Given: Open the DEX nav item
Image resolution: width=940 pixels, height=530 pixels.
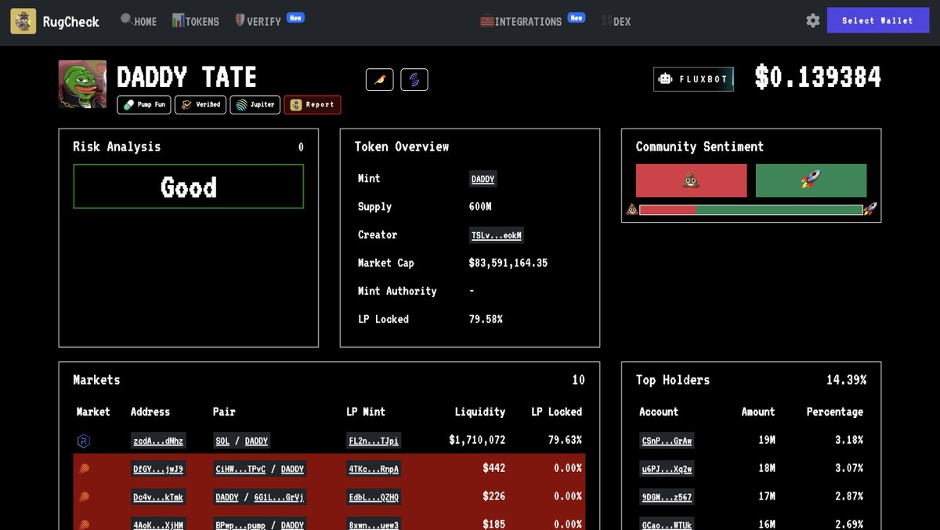Looking at the screenshot, I should (x=616, y=21).
